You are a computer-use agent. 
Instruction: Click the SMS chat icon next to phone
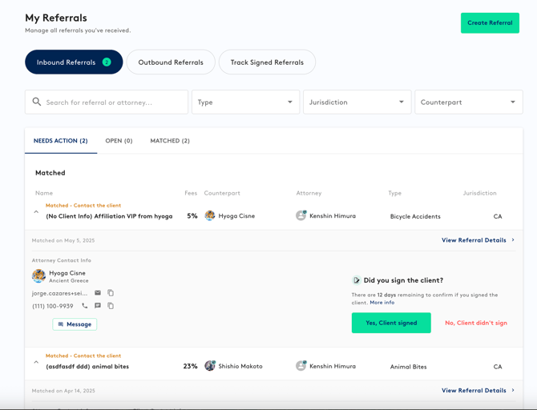pos(98,306)
